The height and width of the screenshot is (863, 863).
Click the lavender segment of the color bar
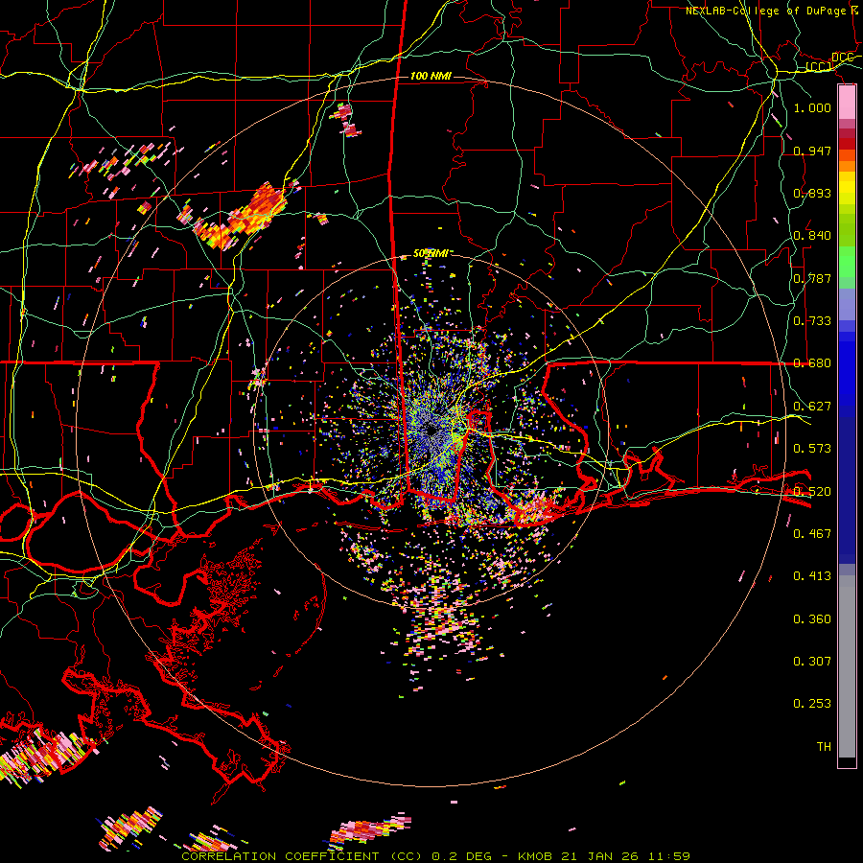(x=847, y=304)
